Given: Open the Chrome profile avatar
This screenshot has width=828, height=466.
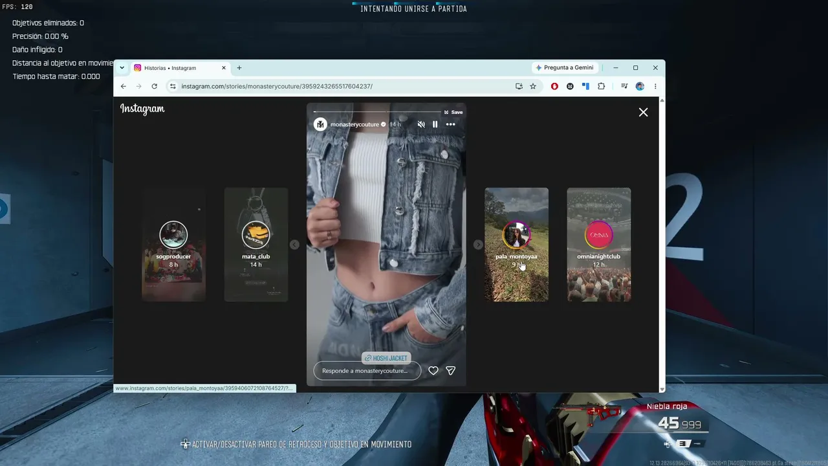Looking at the screenshot, I should [x=640, y=86].
